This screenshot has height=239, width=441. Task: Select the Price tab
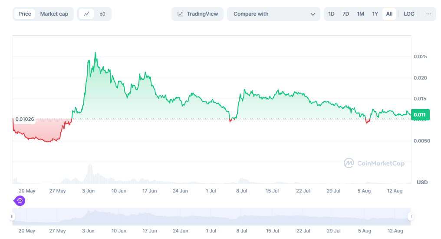25,14
